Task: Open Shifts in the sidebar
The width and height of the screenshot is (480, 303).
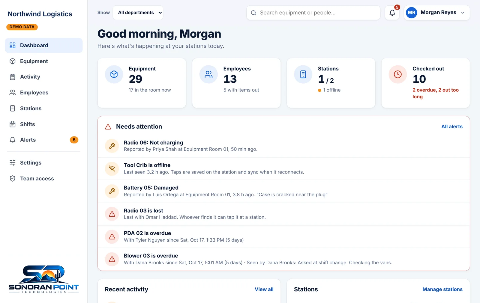Action: pos(44,124)
